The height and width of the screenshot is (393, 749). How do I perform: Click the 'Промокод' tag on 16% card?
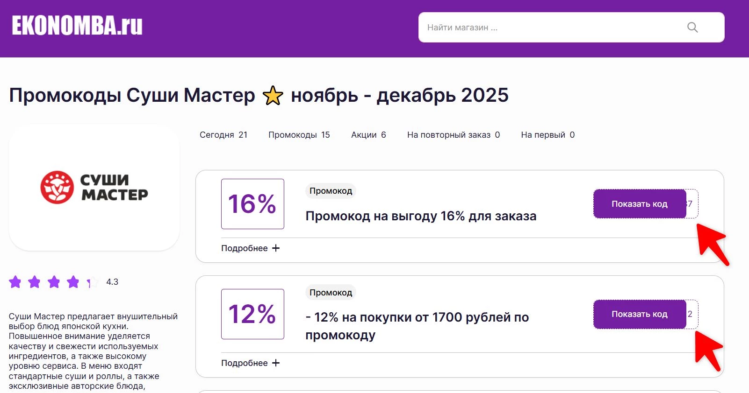click(331, 191)
